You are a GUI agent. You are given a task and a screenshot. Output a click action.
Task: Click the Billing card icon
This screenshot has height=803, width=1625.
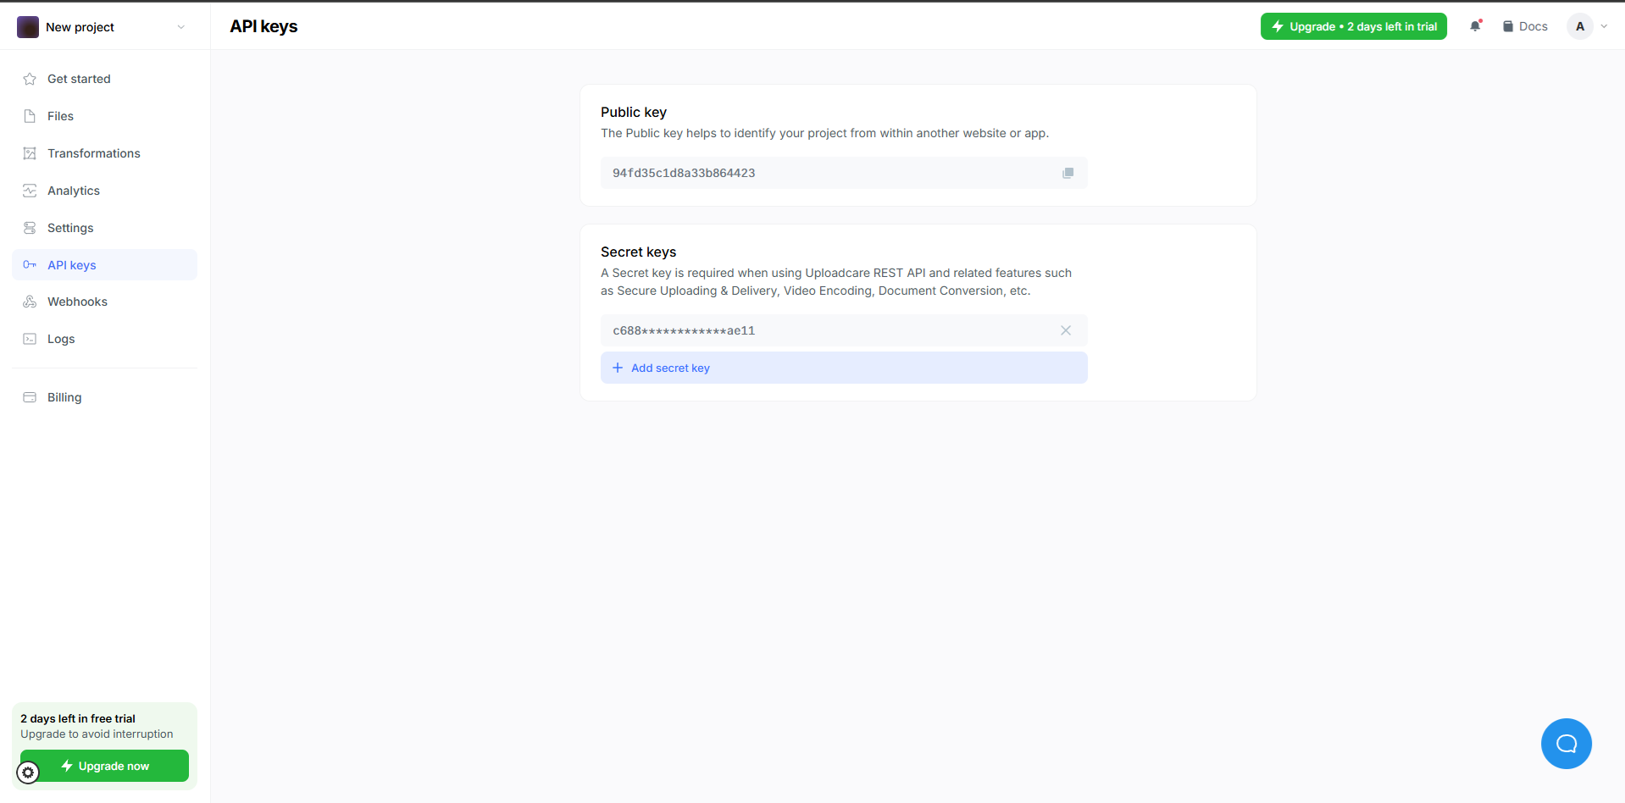(x=31, y=396)
